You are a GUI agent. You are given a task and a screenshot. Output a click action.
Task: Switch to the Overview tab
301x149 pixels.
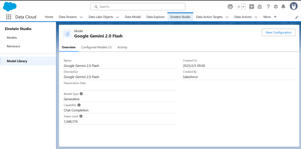click(69, 47)
